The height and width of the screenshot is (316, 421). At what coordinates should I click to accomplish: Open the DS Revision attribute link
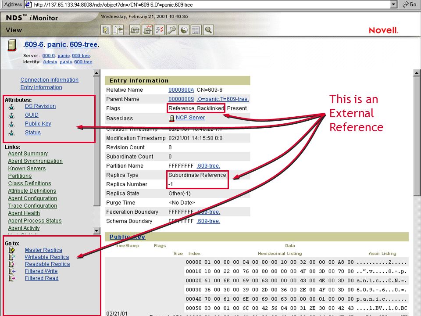click(x=40, y=106)
